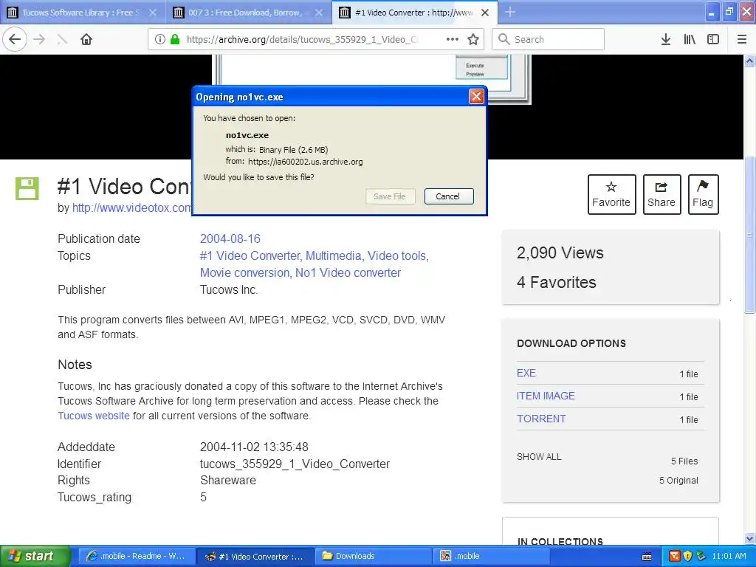The image size is (756, 567).
Task: Open a new tab with the plus icon
Action: [510, 12]
